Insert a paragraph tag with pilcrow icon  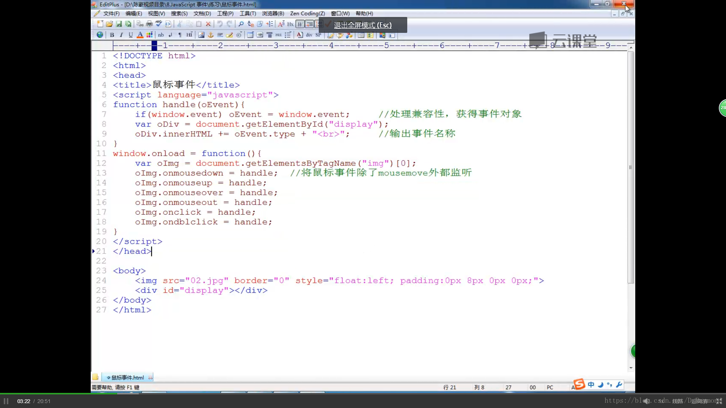(x=180, y=35)
